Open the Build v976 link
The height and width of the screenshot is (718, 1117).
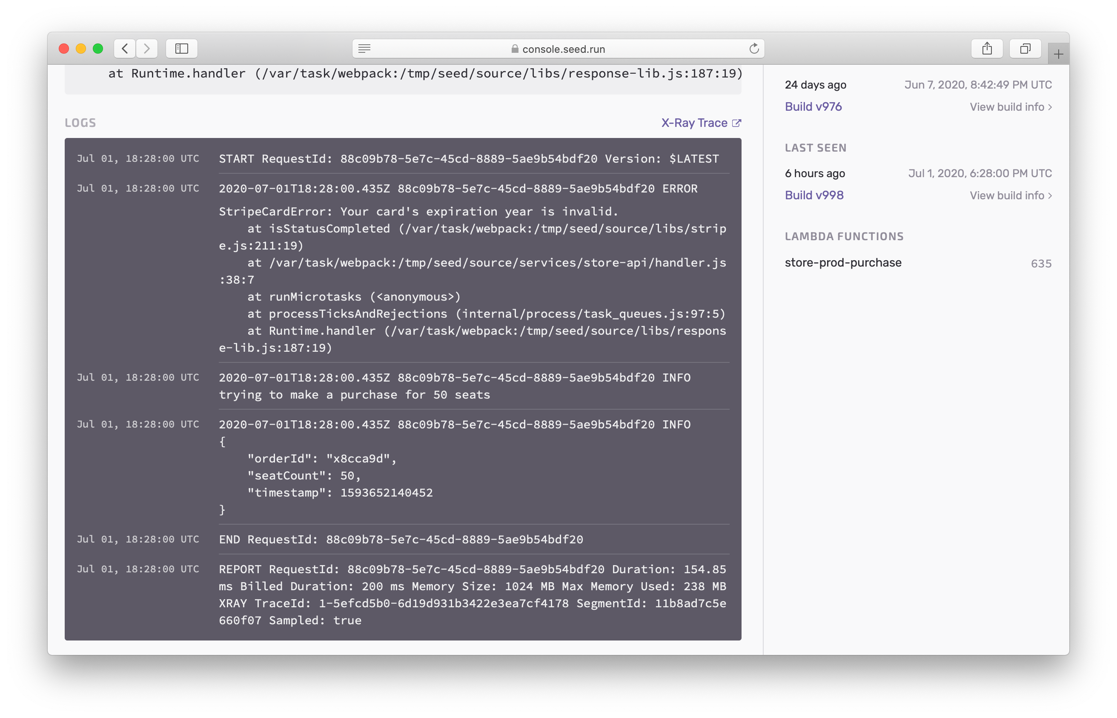point(813,107)
